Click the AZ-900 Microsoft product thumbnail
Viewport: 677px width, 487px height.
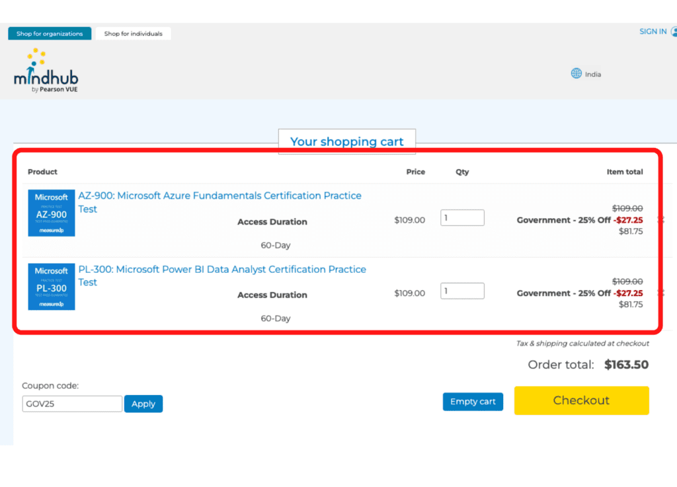51,213
